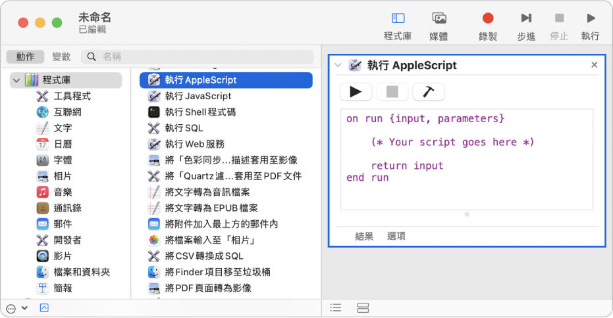Select the 檔案和資料夾 category
Viewport: 613px width, 318px height.
pos(73,272)
